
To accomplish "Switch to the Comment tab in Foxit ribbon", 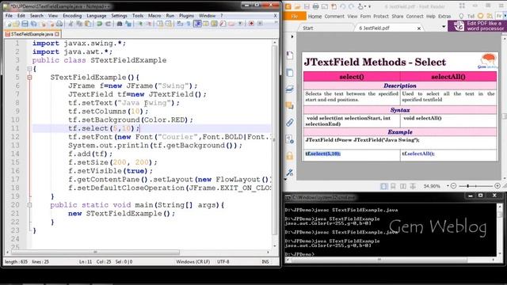I will (334, 16).
